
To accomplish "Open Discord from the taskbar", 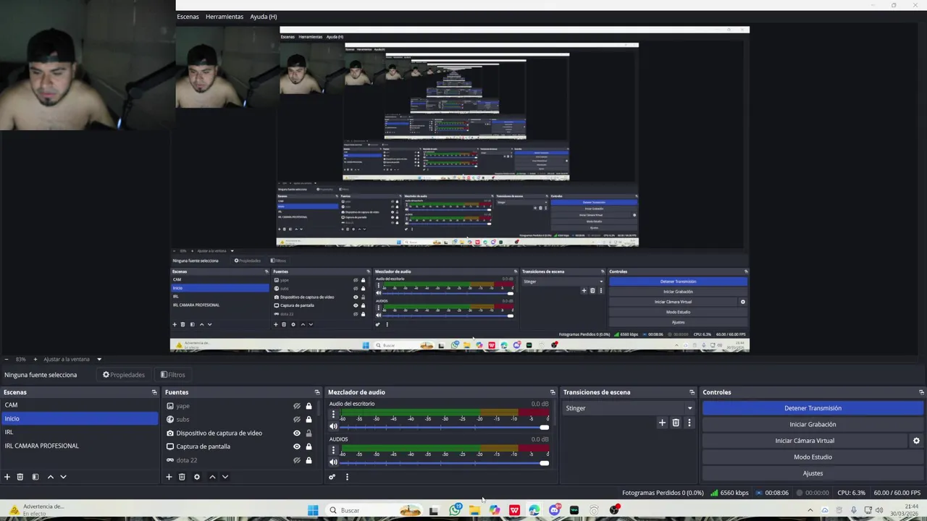I will (555, 510).
